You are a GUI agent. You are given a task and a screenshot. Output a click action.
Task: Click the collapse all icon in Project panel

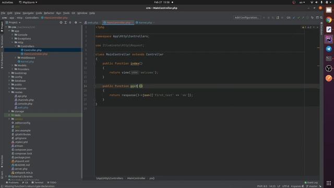point(70,22)
